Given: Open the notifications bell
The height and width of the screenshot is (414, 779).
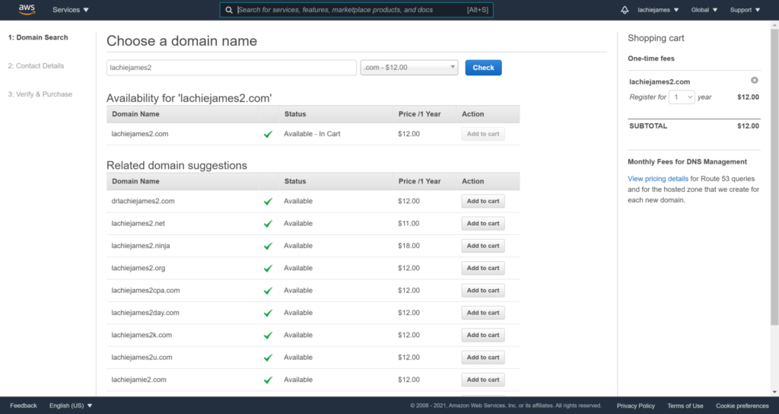Looking at the screenshot, I should (625, 10).
